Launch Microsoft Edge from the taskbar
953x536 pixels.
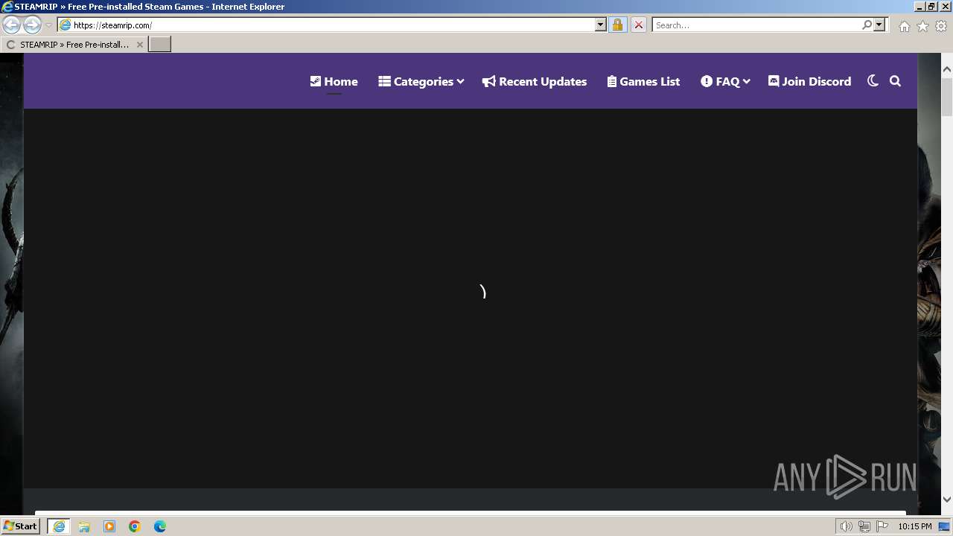point(160,526)
